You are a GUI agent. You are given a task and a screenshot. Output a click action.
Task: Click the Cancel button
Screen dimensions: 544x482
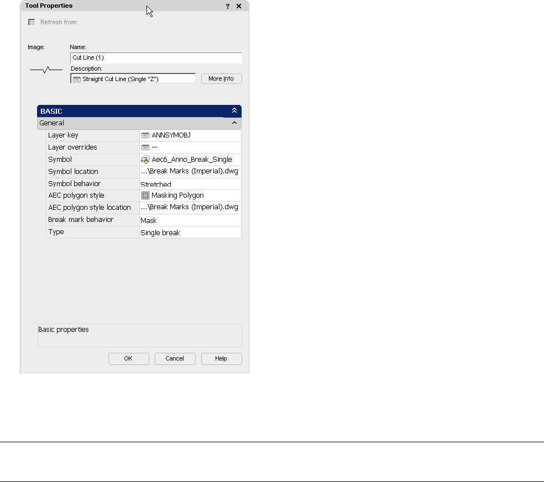[x=175, y=359]
